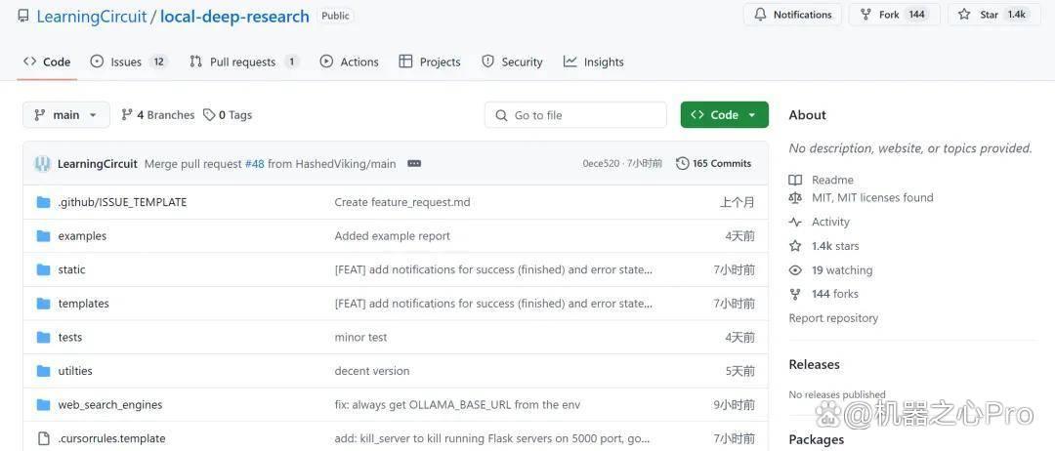Open the Activity pulse icon link
The image size is (1055, 451).
coord(795,222)
